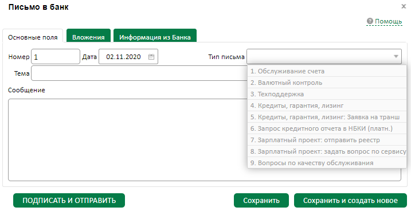Screen dimensions: 411x211
Task: Click the help question mark icon
Action: 370,21
